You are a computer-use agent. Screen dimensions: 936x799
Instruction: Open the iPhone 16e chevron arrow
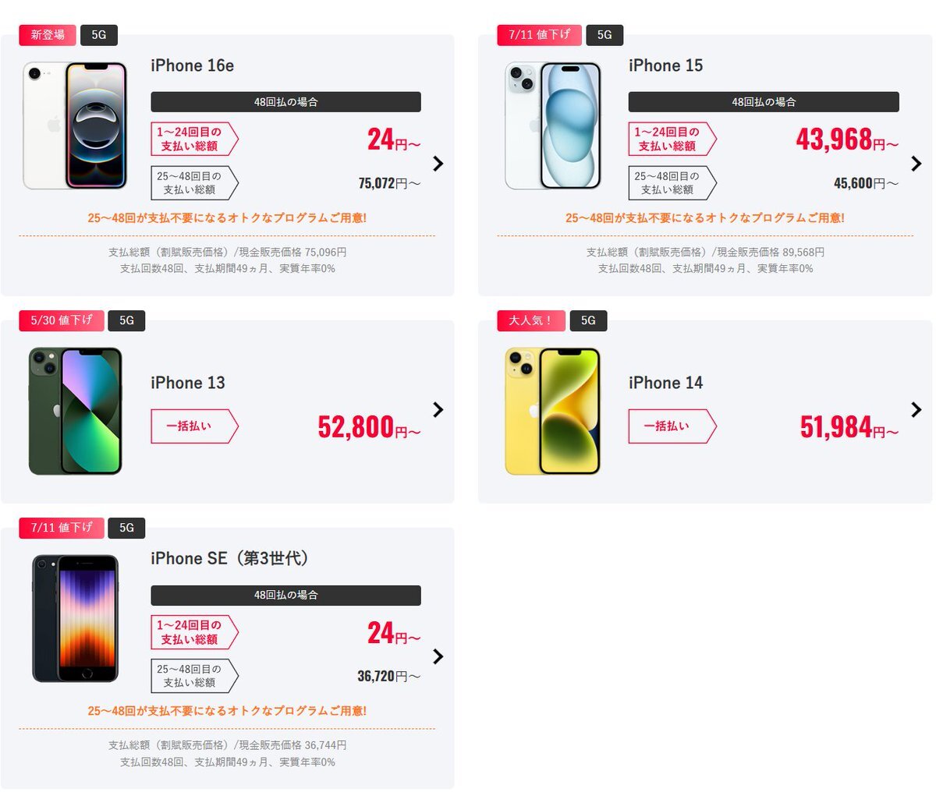click(x=438, y=163)
